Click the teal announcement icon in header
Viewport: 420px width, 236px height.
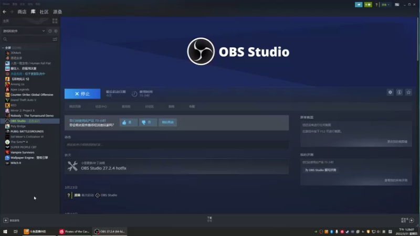359,5
